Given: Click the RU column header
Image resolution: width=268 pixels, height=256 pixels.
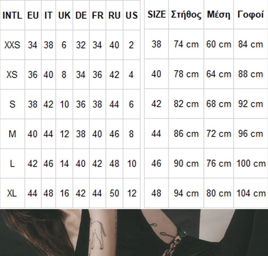Looking at the screenshot, I should 114,15.
